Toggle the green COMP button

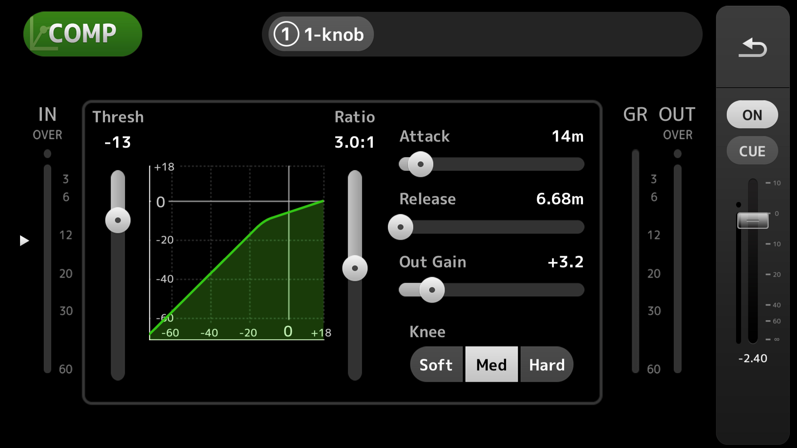click(x=82, y=34)
